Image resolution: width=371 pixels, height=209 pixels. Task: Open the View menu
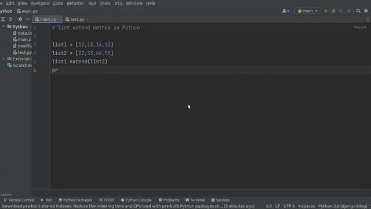tap(23, 3)
